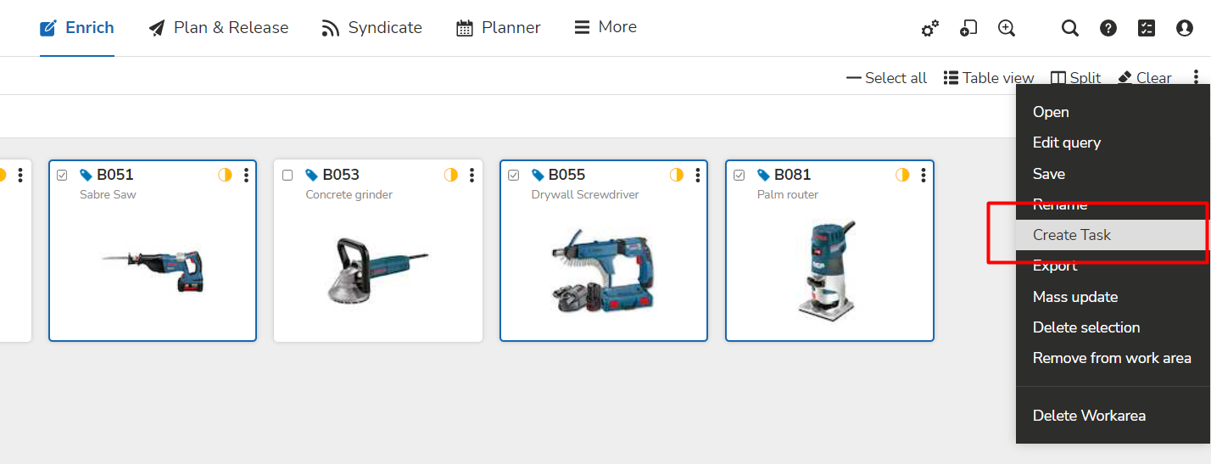This screenshot has width=1211, height=464.
Task: Choose Remove from work area
Action: click(x=1112, y=358)
